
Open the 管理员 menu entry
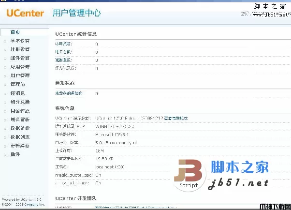[x=18, y=84]
